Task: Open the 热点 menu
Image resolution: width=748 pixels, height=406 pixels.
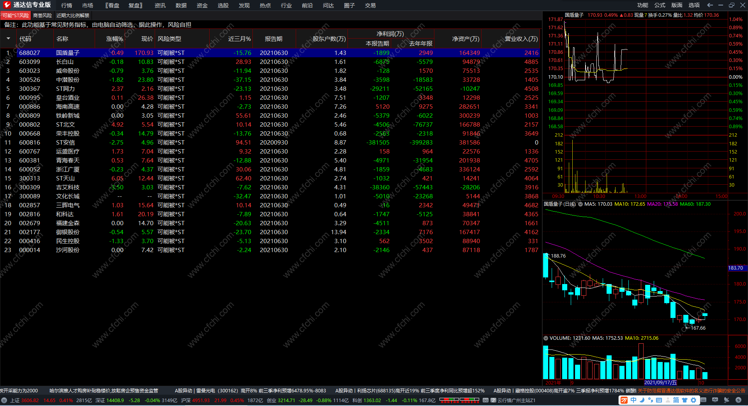Action: [265, 5]
